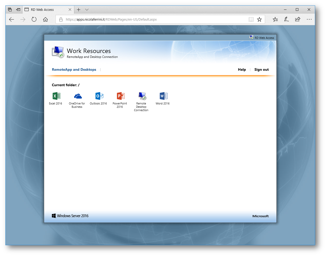This screenshot has width=326, height=256.
Task: View site security via the lock icon
Action: 61,19
